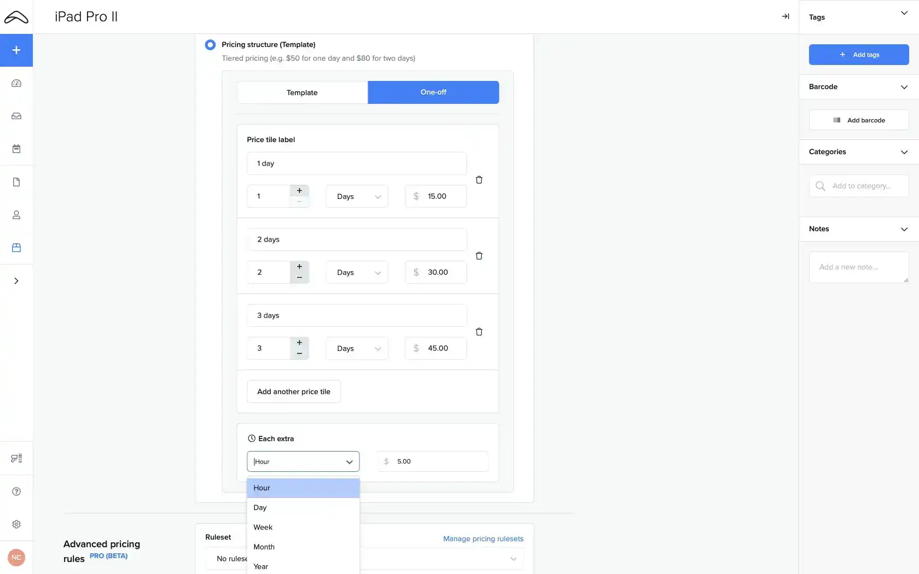Increment the 2 days quantity stepper
The width and height of the screenshot is (919, 574).
point(299,267)
